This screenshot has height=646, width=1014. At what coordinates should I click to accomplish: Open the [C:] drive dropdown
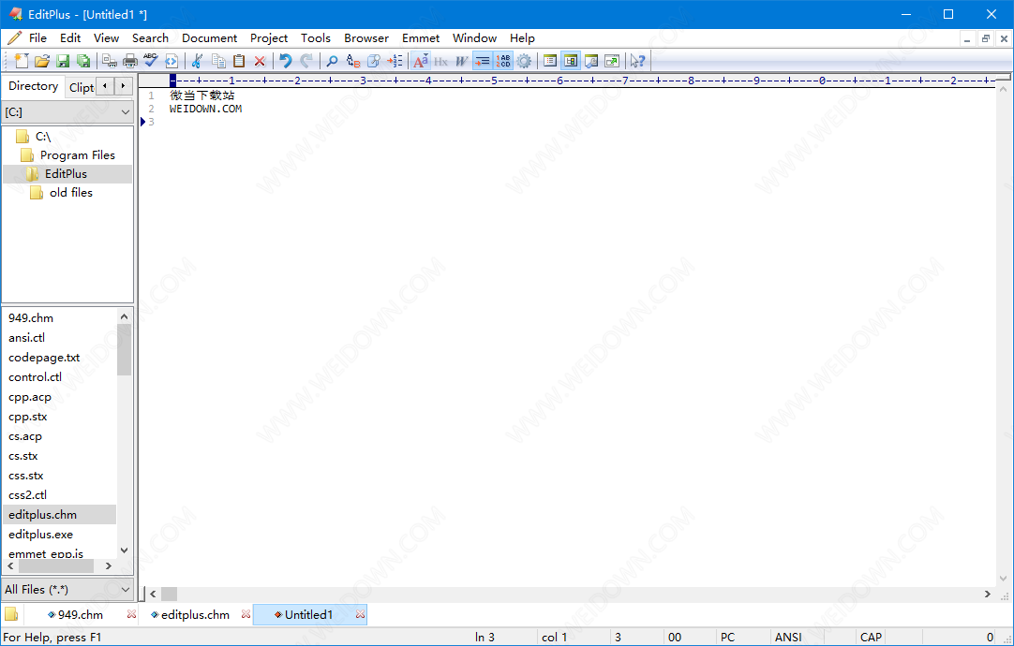coord(67,111)
